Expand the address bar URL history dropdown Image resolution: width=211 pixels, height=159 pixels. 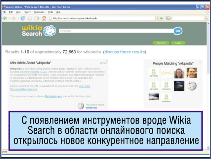point(157,18)
